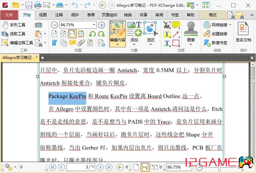This screenshot has width=256, height=173.
Task: Set view to actual size 1:1
Action: click(54, 34)
